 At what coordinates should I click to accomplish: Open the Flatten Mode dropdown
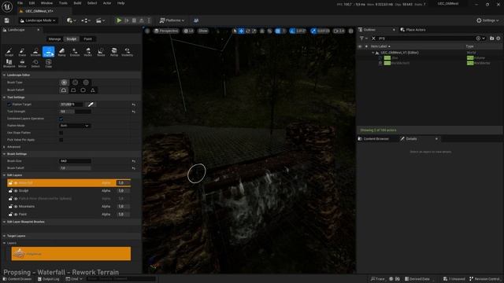click(x=75, y=126)
